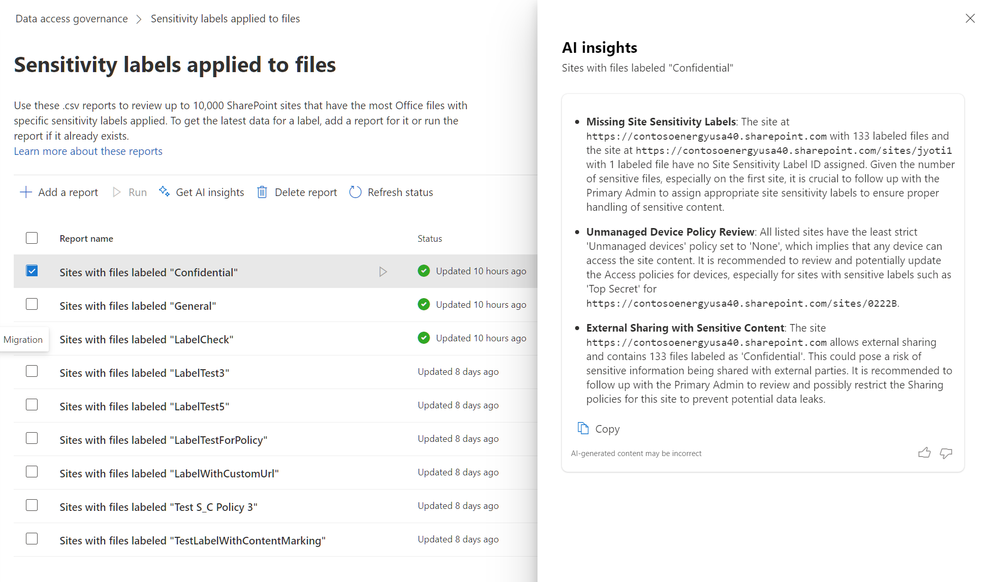This screenshot has height=582, width=981.
Task: Close the AI insights panel
Action: pyautogui.click(x=969, y=18)
